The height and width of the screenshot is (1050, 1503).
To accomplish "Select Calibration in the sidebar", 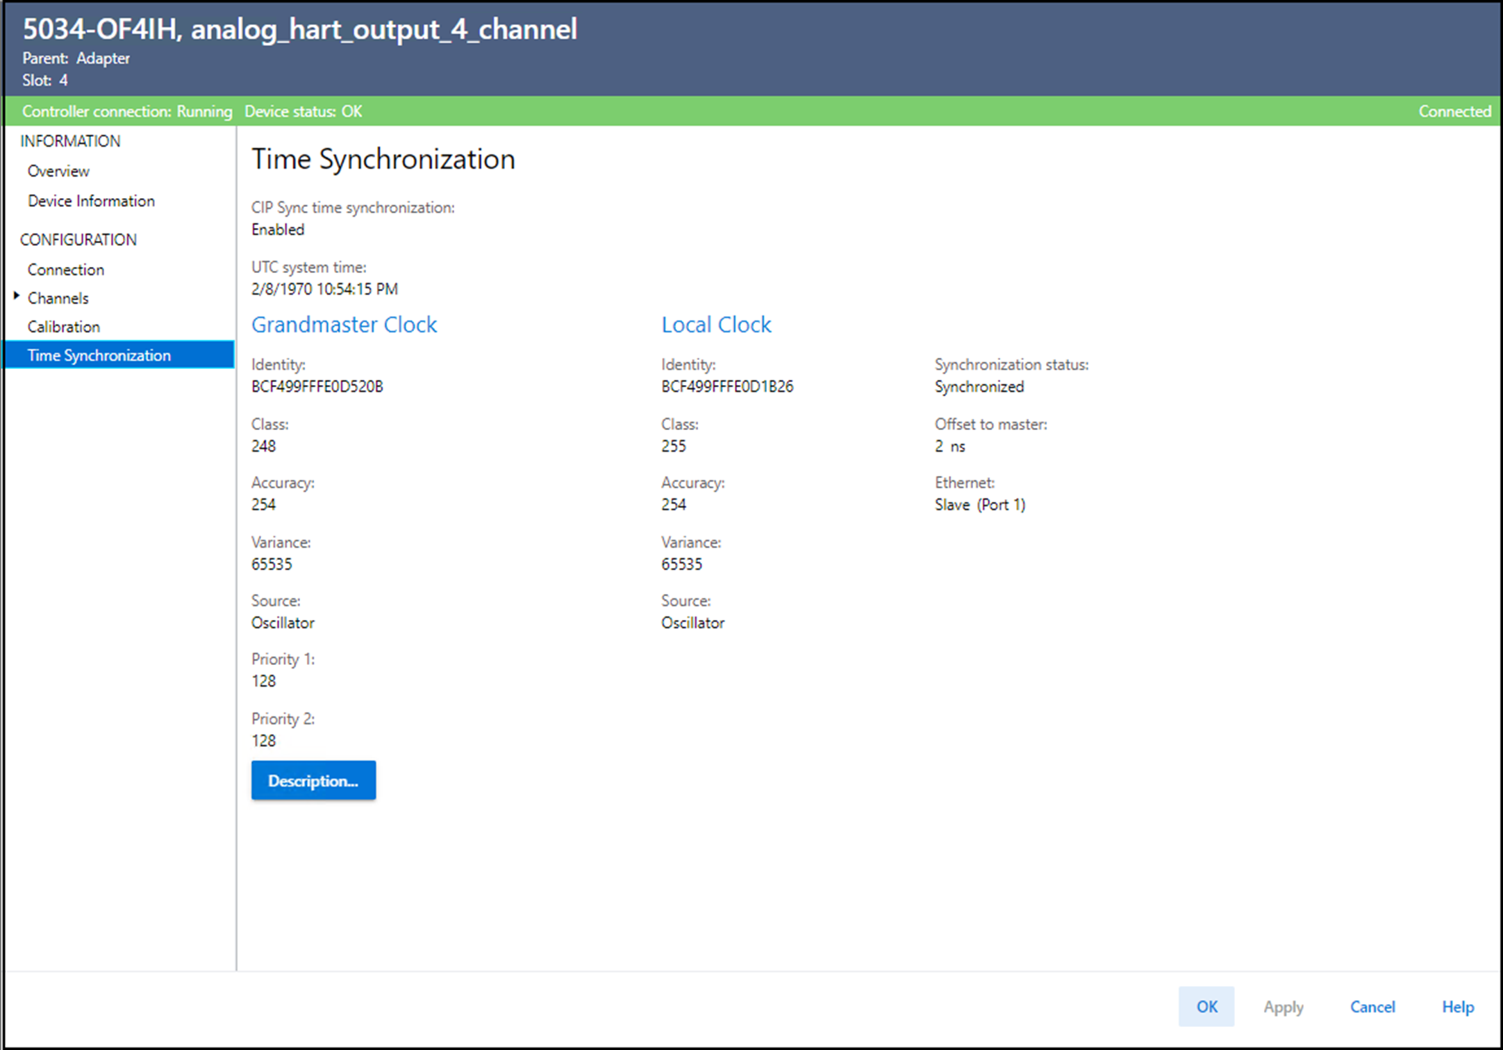I will (x=64, y=327).
